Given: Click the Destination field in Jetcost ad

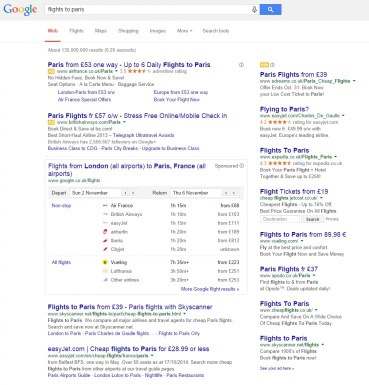Looking at the screenshot, I should 280,219.
